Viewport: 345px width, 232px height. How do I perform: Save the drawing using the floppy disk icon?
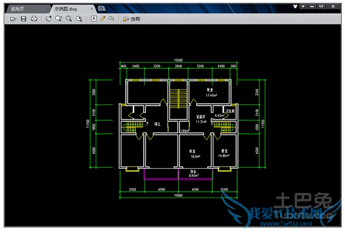click(24, 19)
